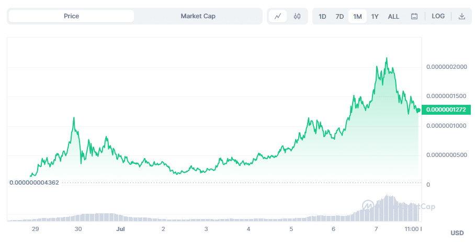475x243 pixels.
Task: Switch to candlestick chart icon
Action: [297, 16]
